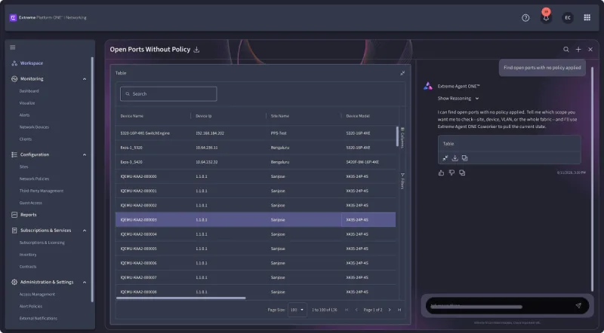Click the search icon in agent panel header

[x=565, y=49]
